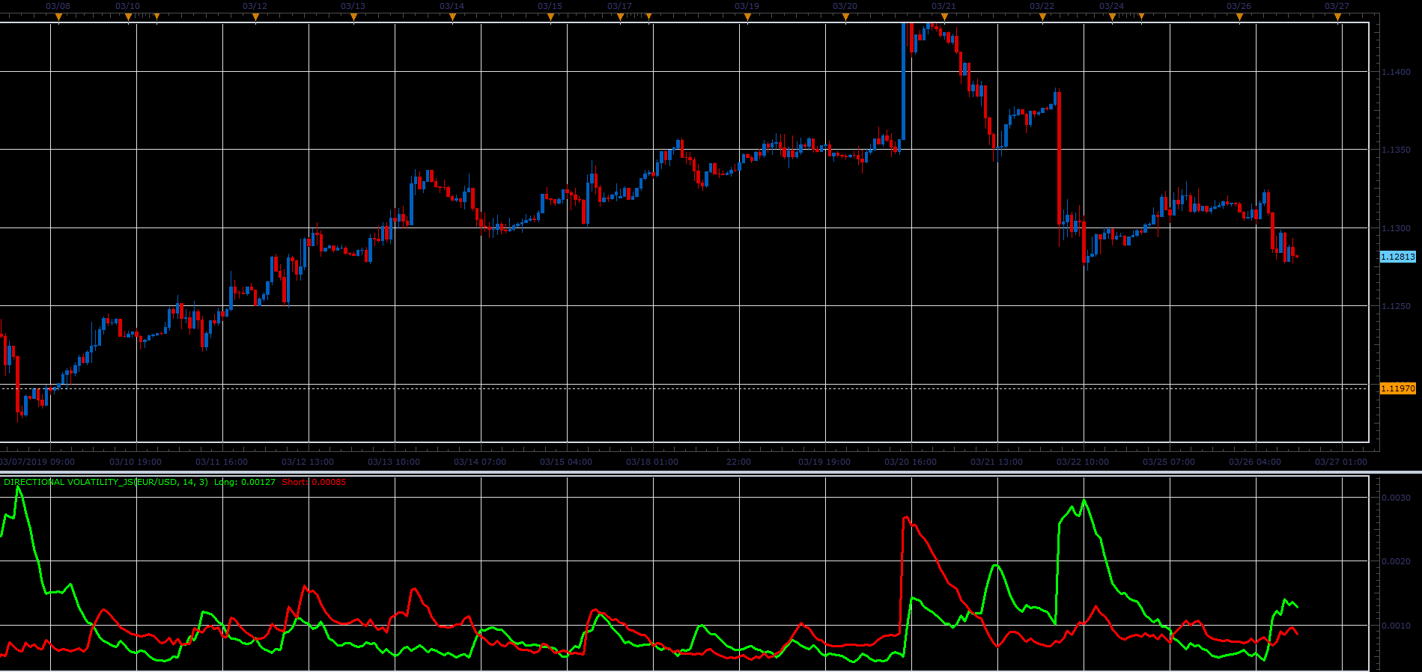1422x672 pixels.
Task: Select the orange marker under the 03/19 label
Action: 747,16
